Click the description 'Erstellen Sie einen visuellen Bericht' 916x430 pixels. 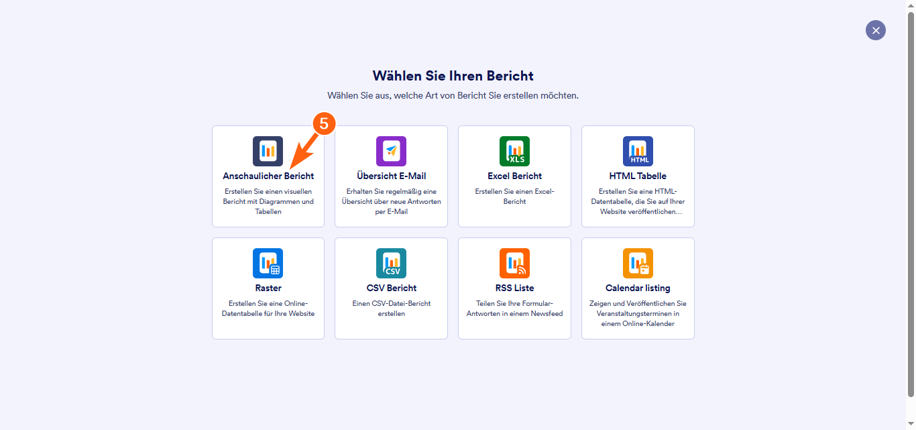268,201
